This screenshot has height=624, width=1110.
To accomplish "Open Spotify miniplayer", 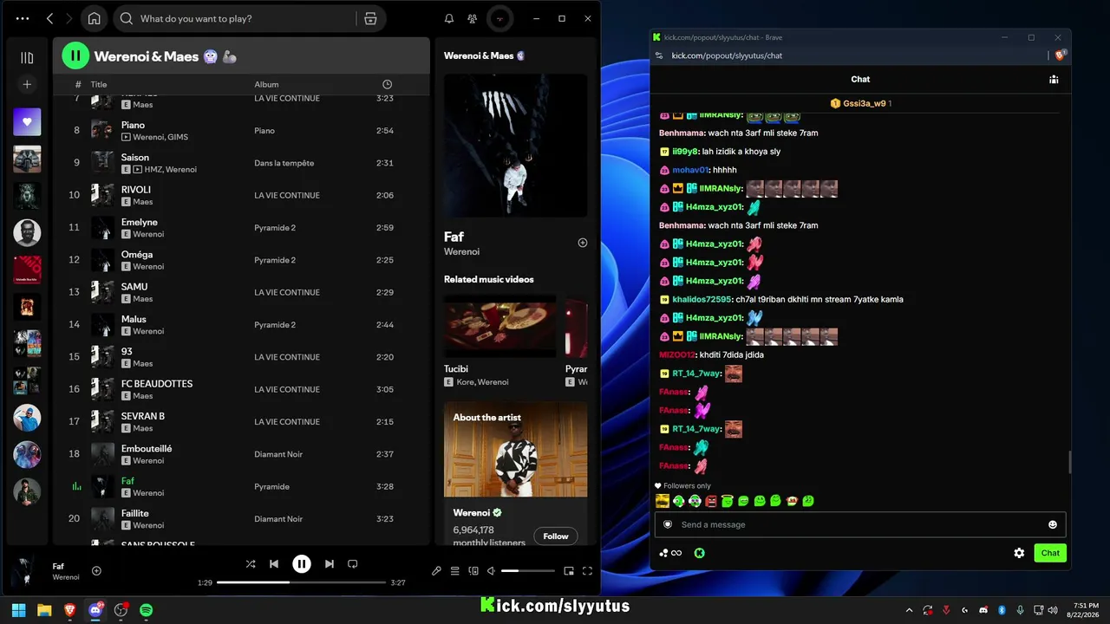I will coord(569,571).
